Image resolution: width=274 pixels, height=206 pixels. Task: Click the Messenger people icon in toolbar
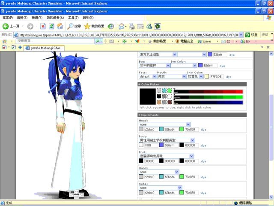[149, 26]
